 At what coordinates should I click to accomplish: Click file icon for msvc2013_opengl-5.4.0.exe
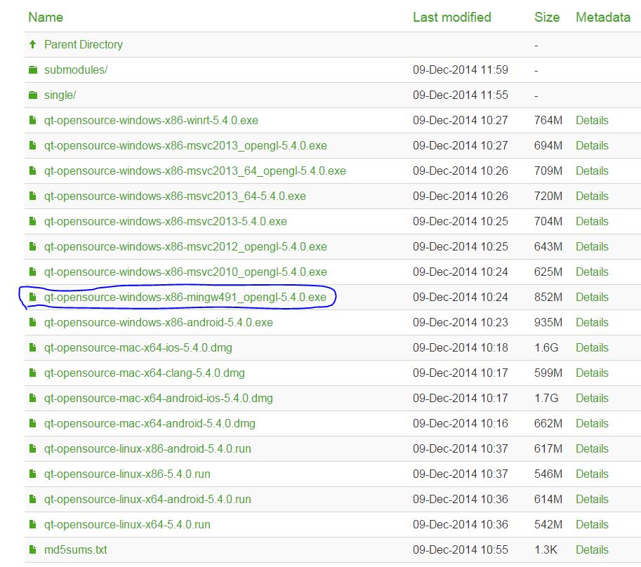(x=33, y=145)
